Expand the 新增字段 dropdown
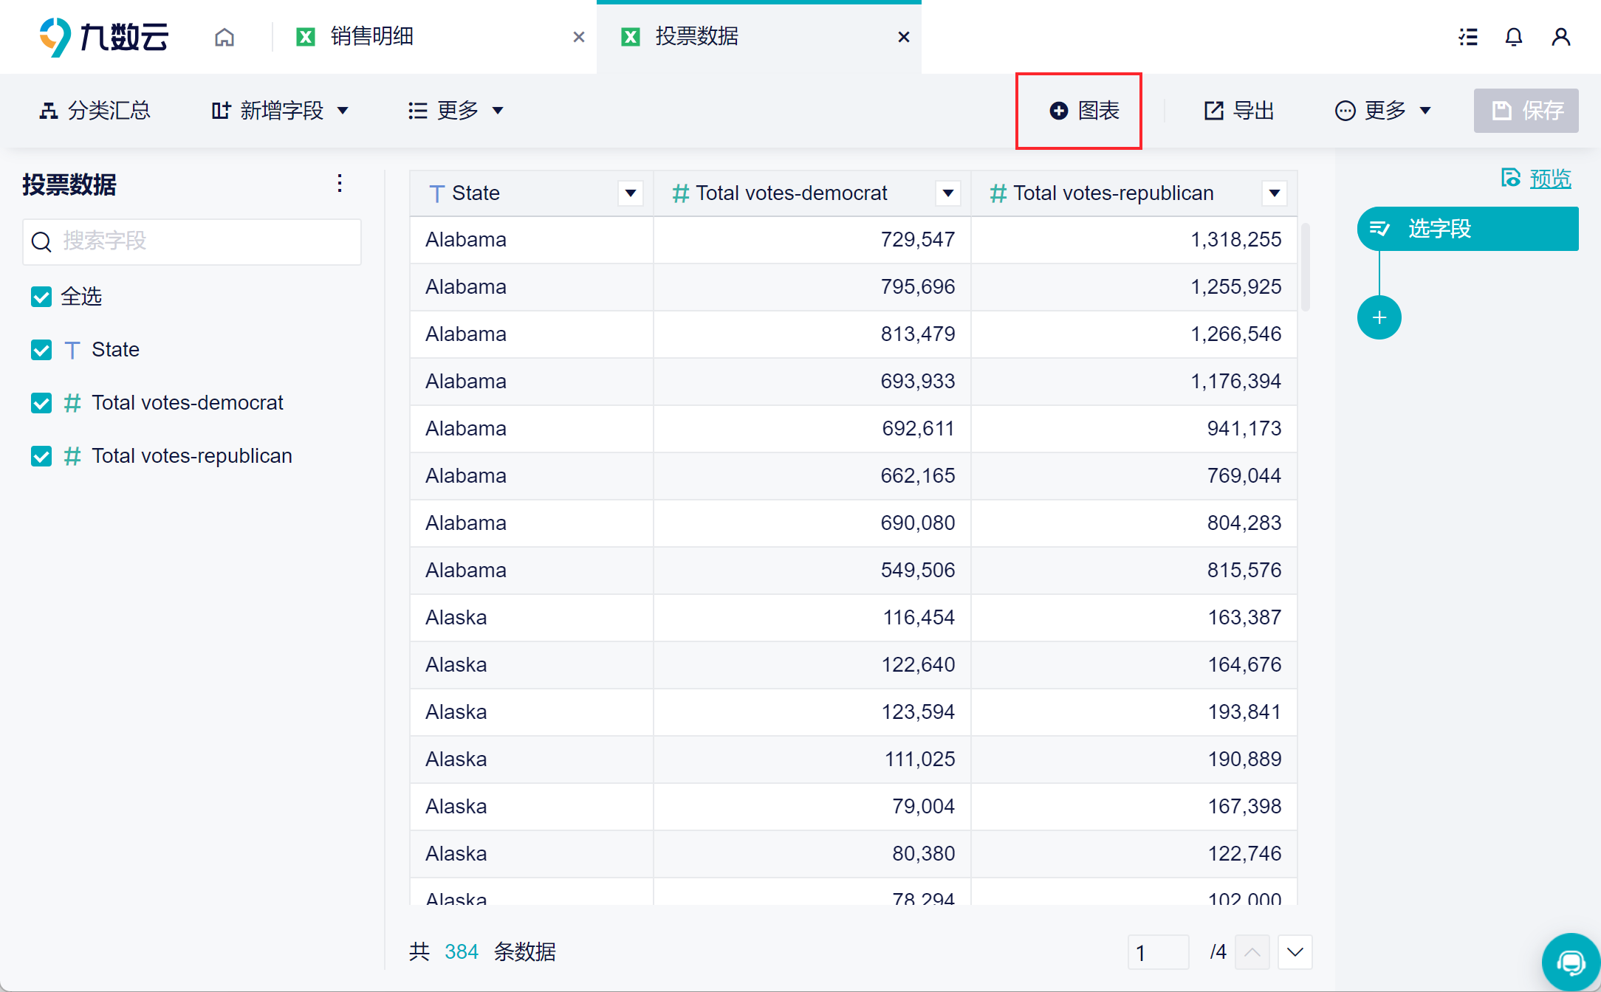 click(281, 111)
